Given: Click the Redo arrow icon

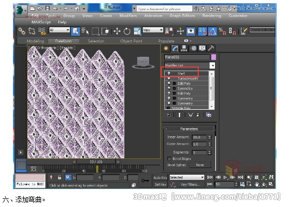Looking at the screenshot, I should pos(66,8).
